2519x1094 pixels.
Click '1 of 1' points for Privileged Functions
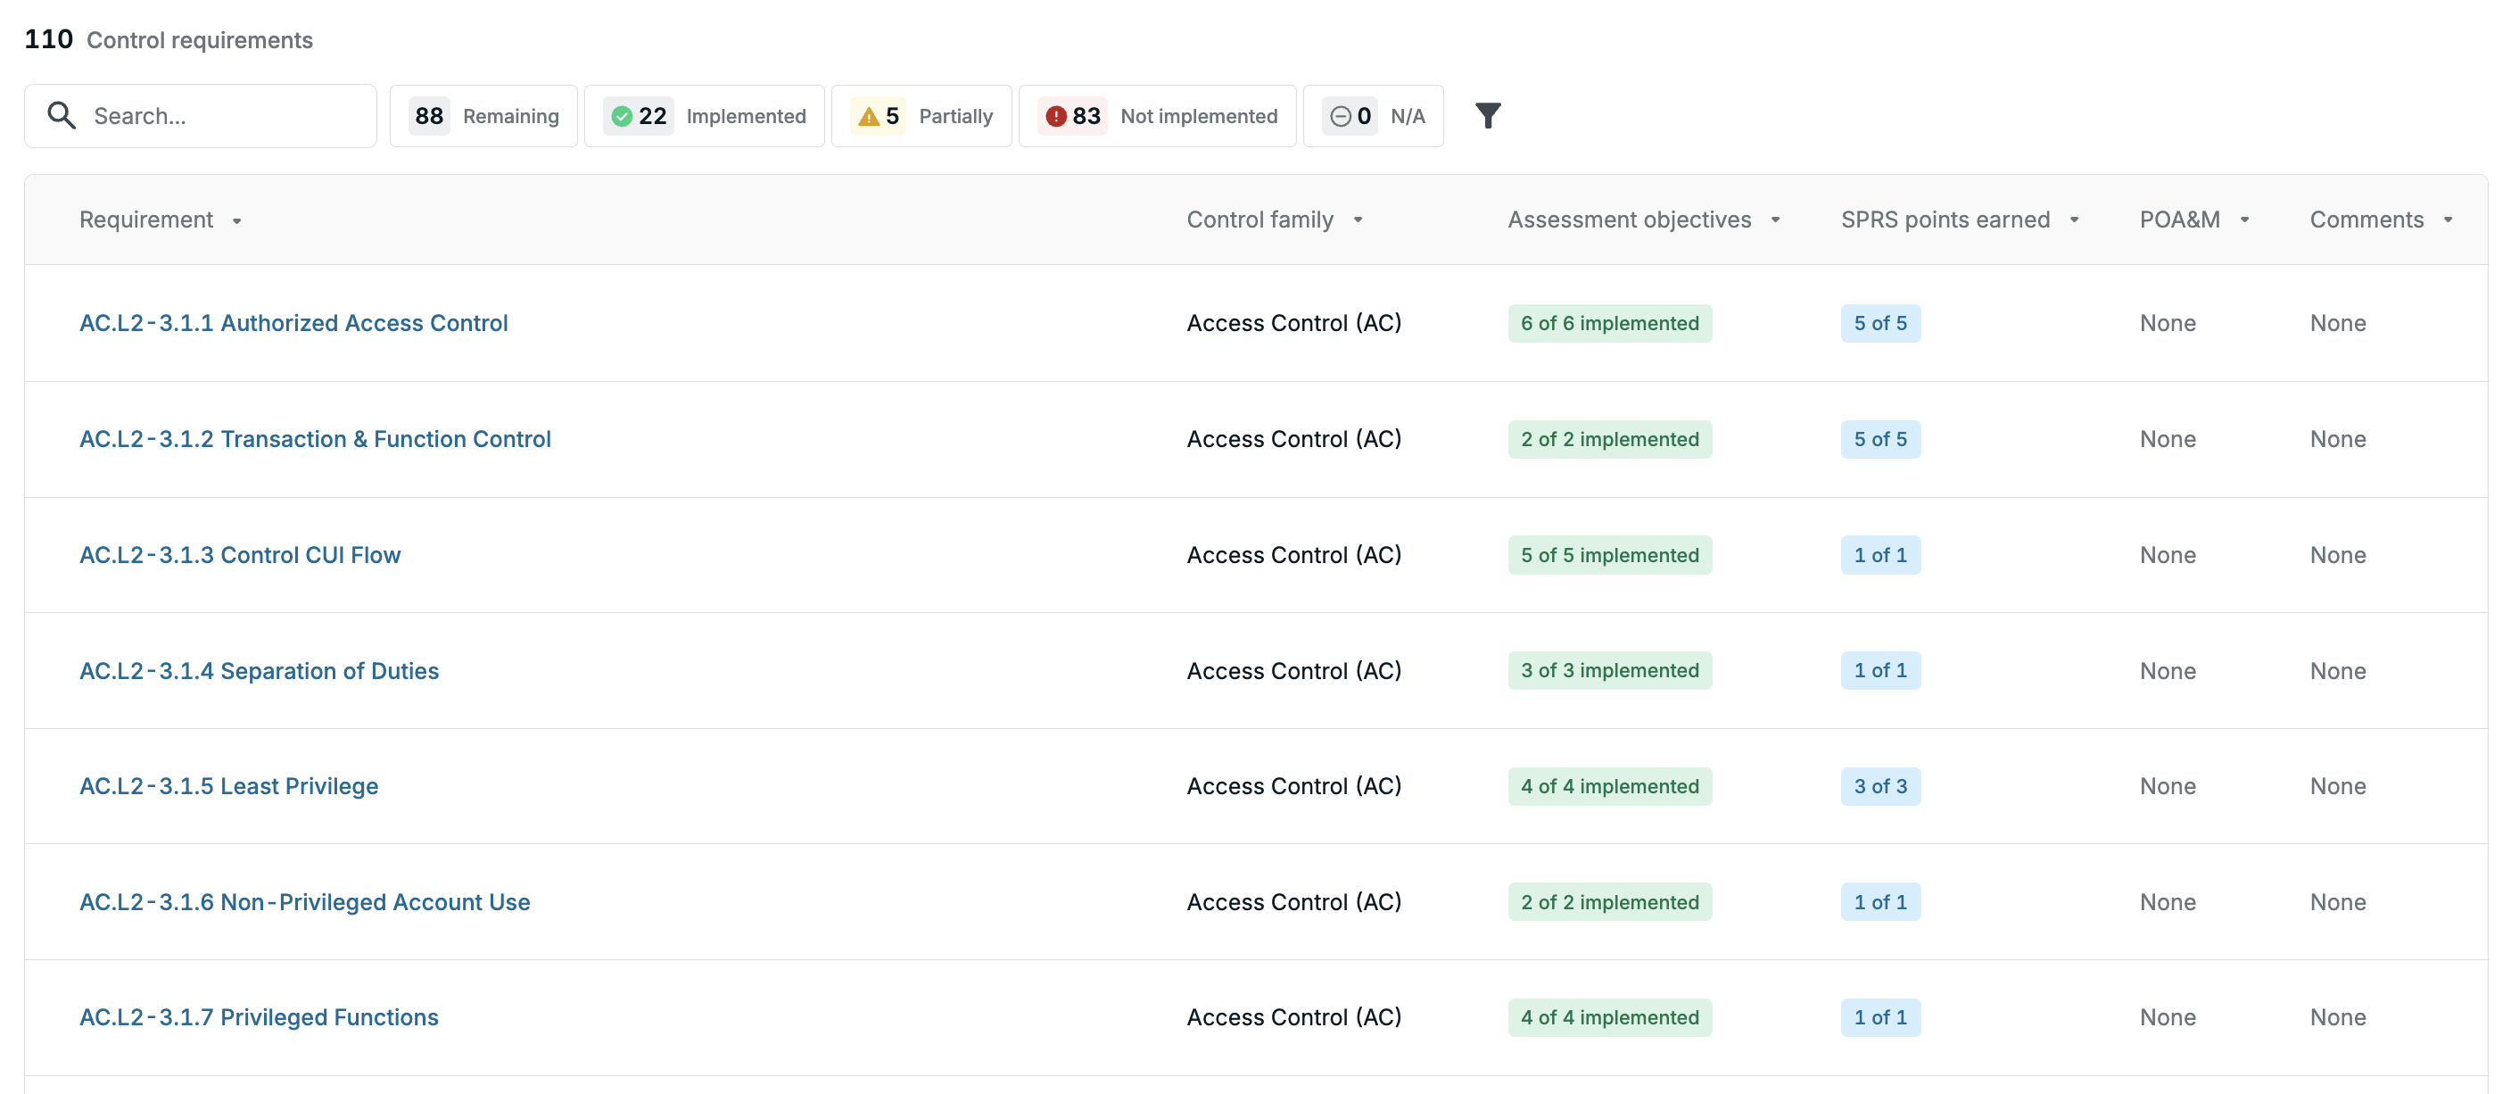[x=1880, y=1016]
